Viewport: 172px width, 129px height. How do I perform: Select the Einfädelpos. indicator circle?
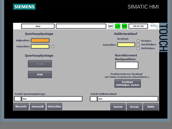tap(138, 48)
